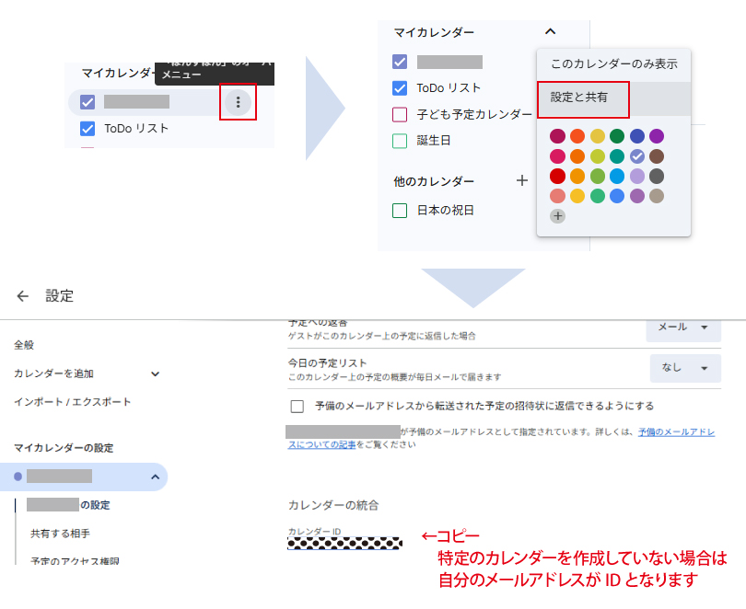Click the back arrow next to 設定
Image resolution: width=746 pixels, height=609 pixels.
click(23, 296)
